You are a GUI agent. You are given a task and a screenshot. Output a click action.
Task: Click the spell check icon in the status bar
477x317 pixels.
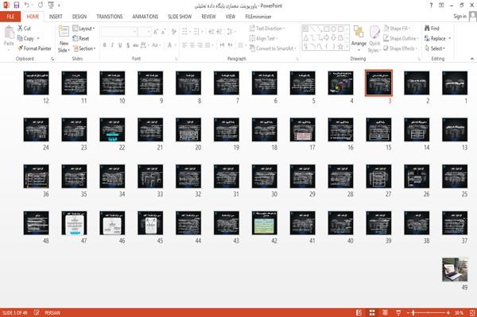37,312
